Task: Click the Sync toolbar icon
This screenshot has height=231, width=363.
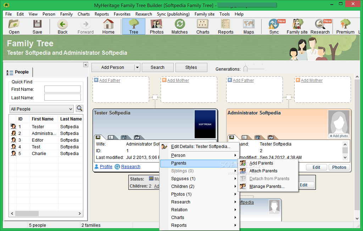Action: point(274,24)
